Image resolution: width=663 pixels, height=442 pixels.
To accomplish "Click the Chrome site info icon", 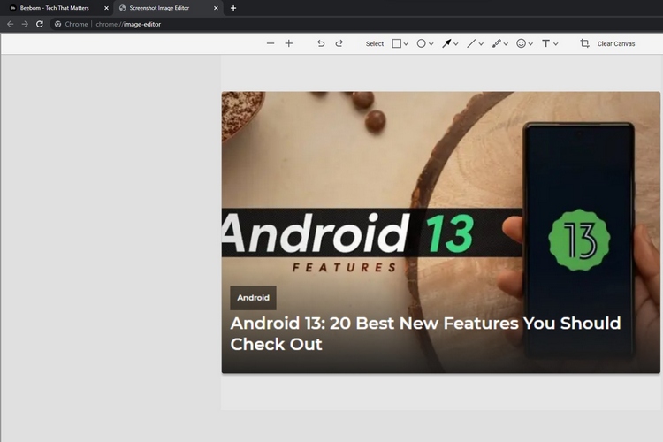I will [x=58, y=24].
